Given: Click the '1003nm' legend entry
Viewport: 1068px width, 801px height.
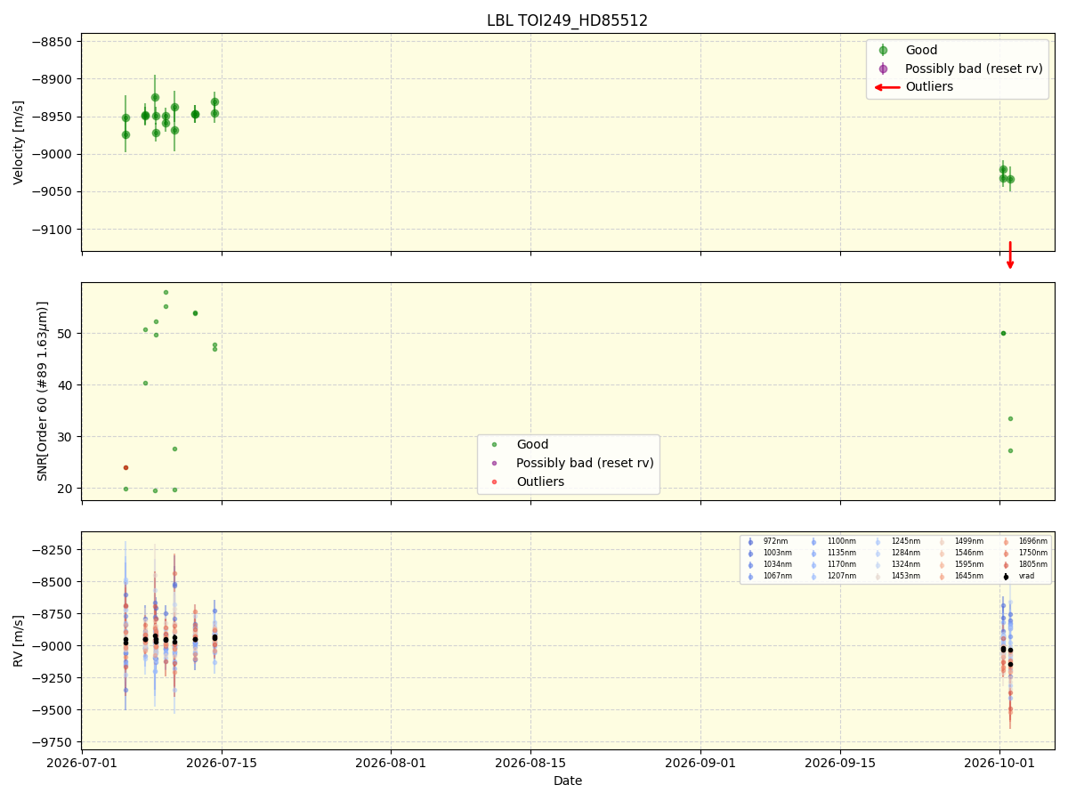Looking at the screenshot, I should click(777, 553).
